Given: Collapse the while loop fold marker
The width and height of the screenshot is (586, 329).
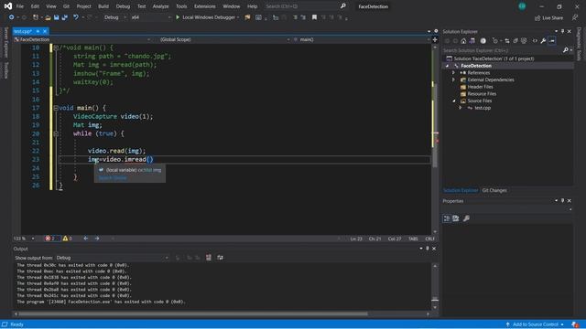Looking at the screenshot, I should pyautogui.click(x=56, y=133).
